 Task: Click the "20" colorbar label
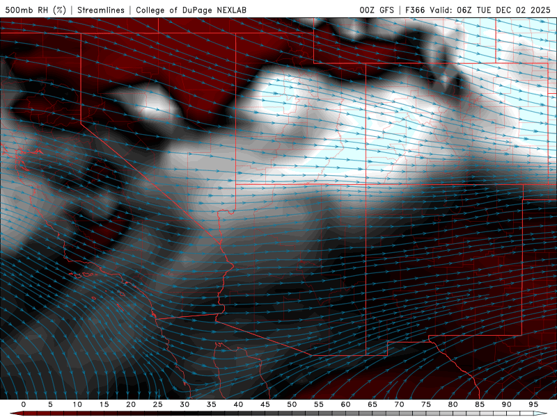(131, 404)
